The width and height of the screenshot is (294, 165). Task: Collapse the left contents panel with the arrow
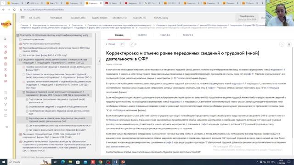pos(99,61)
